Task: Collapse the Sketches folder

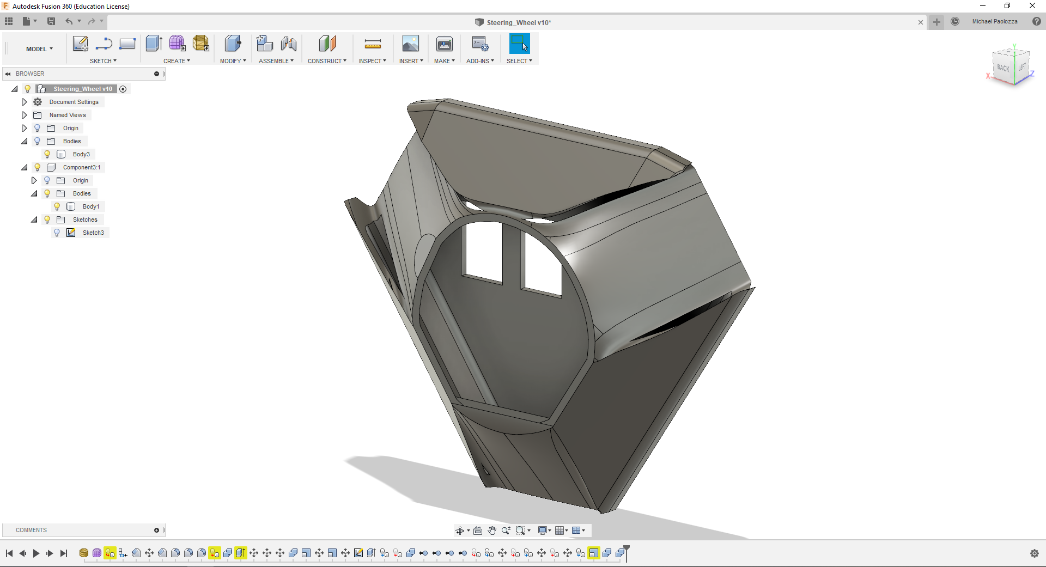Action: 34,220
